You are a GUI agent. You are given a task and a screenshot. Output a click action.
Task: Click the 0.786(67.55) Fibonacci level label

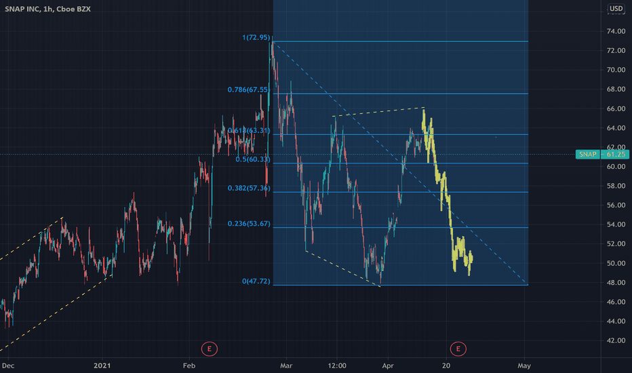pos(248,90)
